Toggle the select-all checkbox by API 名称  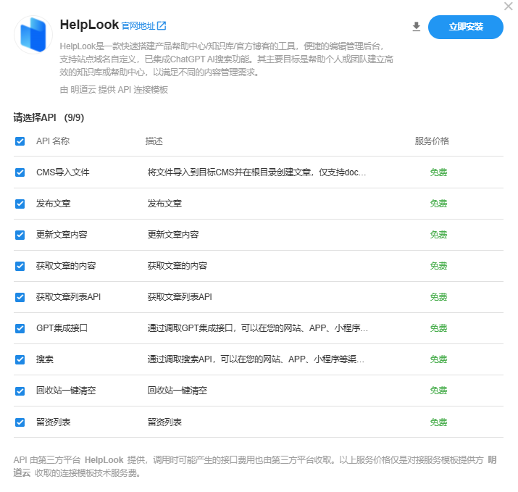pos(20,141)
